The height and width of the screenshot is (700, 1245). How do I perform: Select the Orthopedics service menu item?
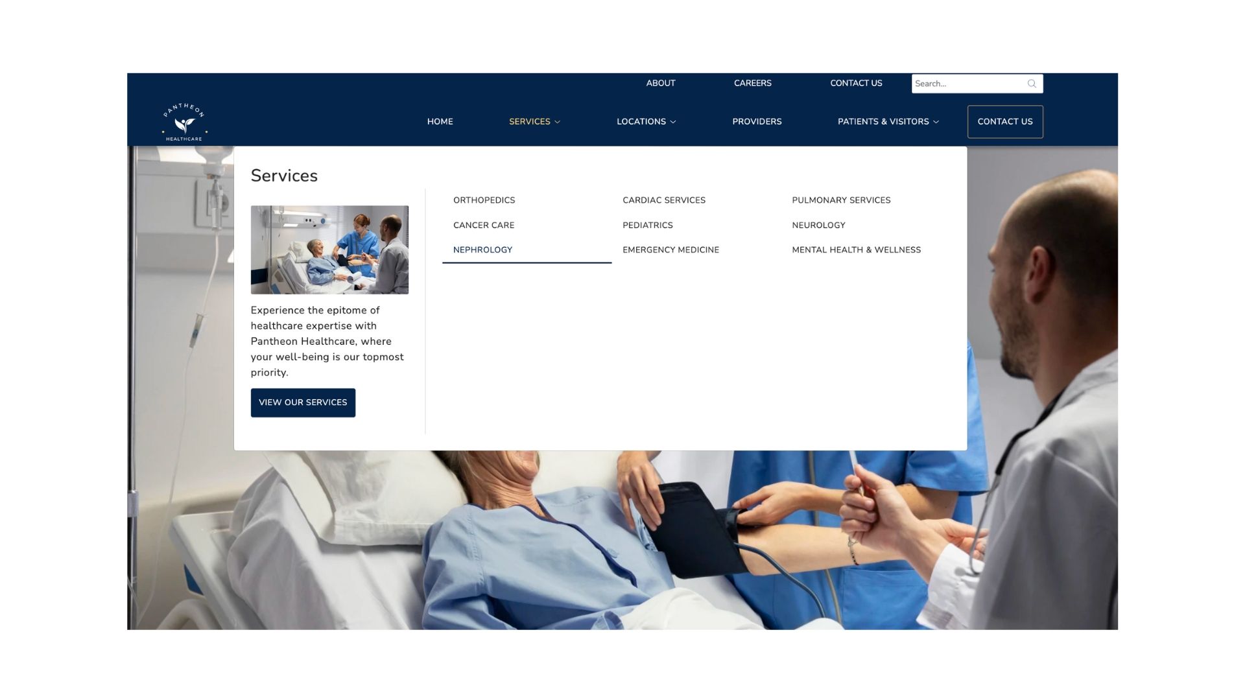484,200
